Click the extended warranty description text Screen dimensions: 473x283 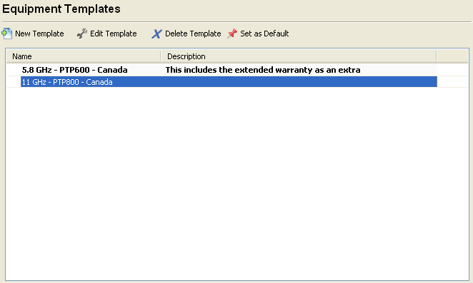[263, 70]
